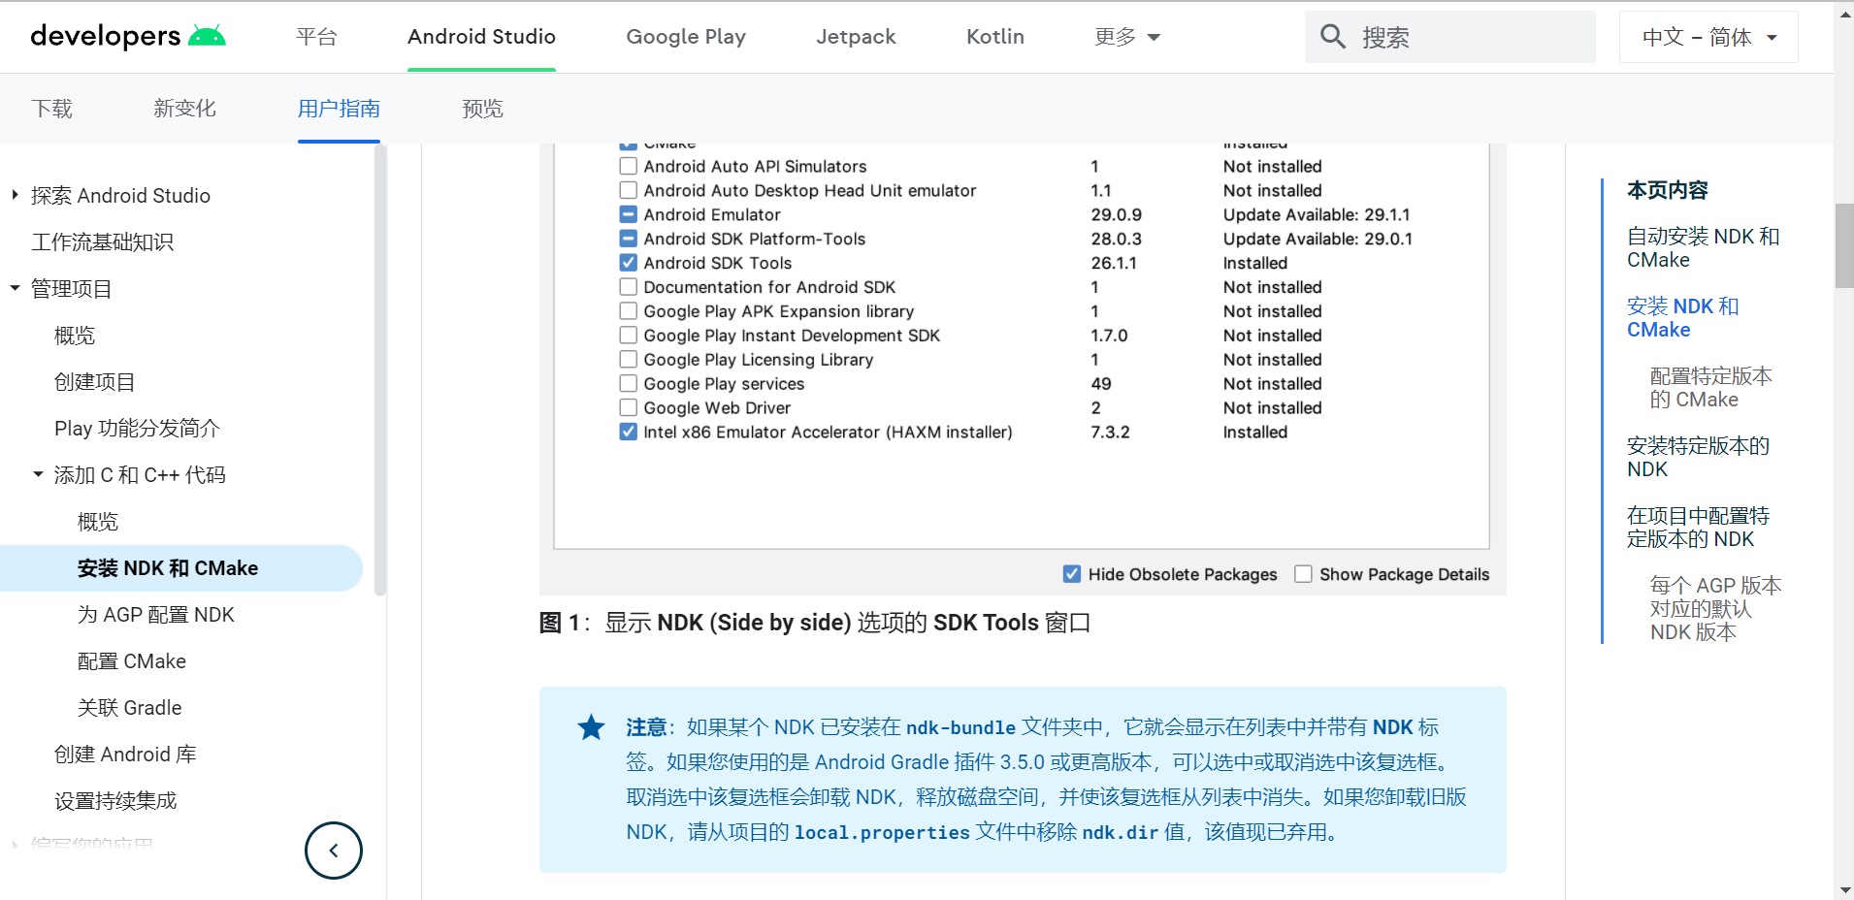The height and width of the screenshot is (900, 1854).
Task: Open the 更多 dropdown menu
Action: coord(1127,37)
